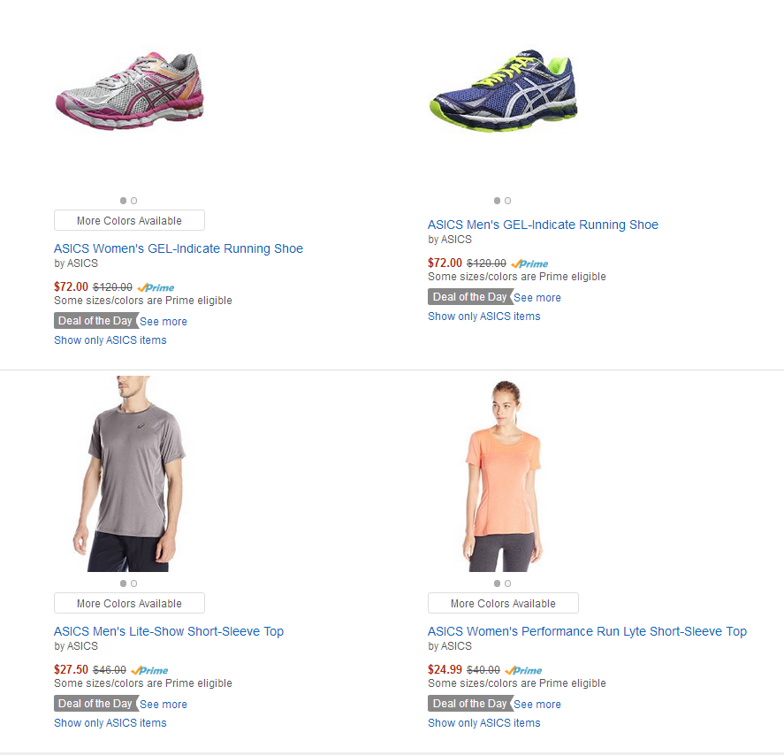This screenshot has width=784, height=755.
Task: Open ASICS Women's GEL-Indicate Running Shoe link
Action: (179, 248)
